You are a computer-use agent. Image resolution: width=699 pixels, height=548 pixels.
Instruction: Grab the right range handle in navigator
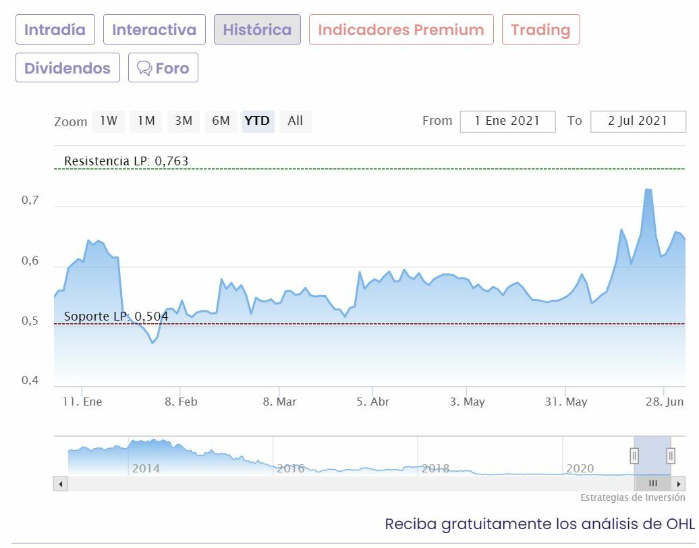tap(671, 456)
